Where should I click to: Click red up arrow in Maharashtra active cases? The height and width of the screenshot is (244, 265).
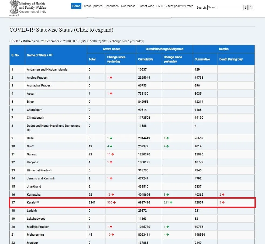click(113, 235)
